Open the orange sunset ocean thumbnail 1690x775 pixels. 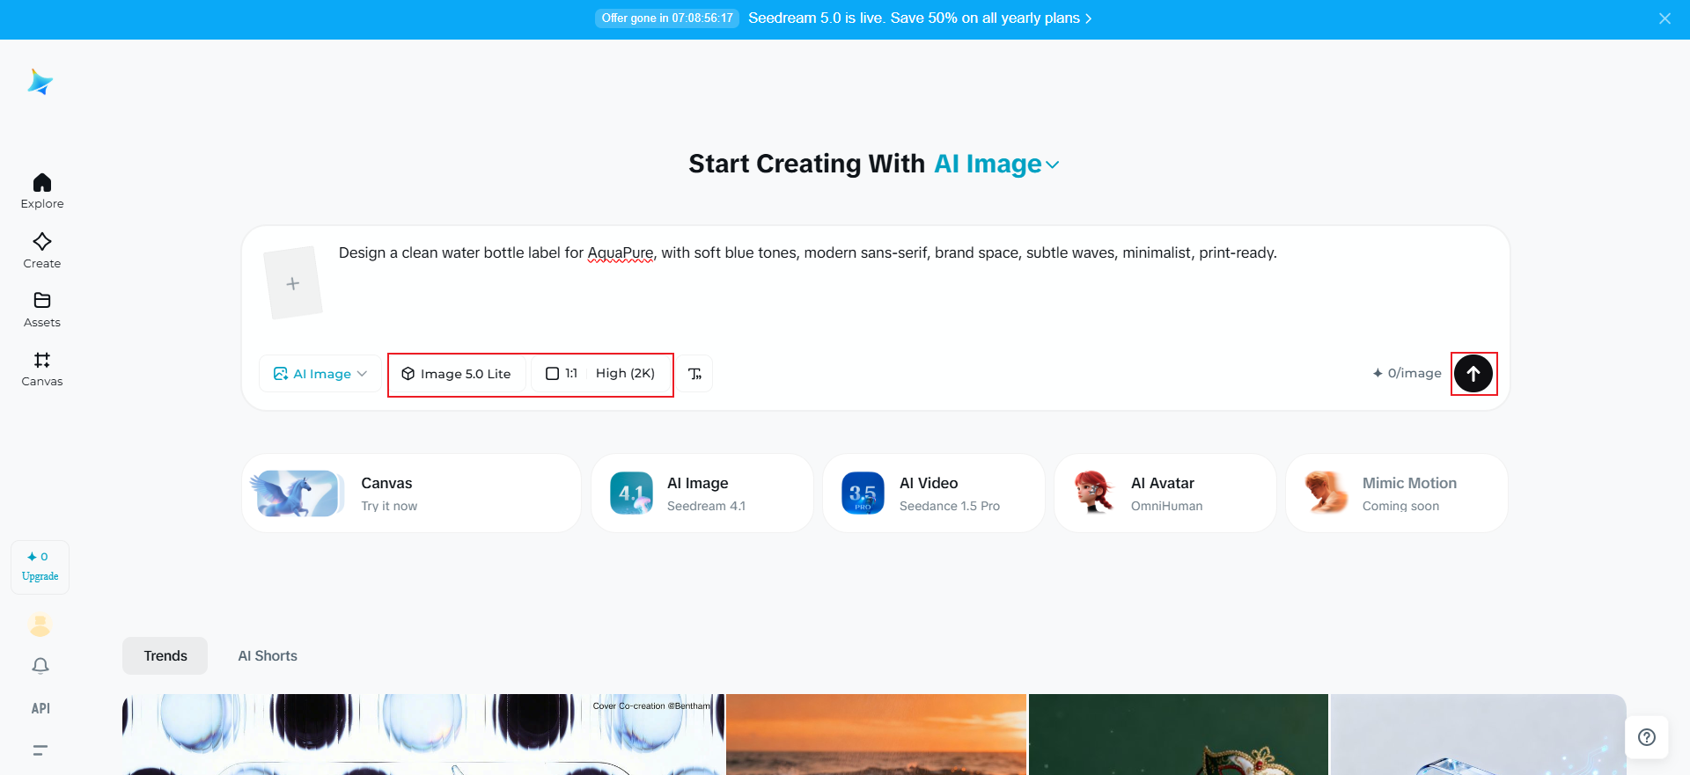click(877, 735)
